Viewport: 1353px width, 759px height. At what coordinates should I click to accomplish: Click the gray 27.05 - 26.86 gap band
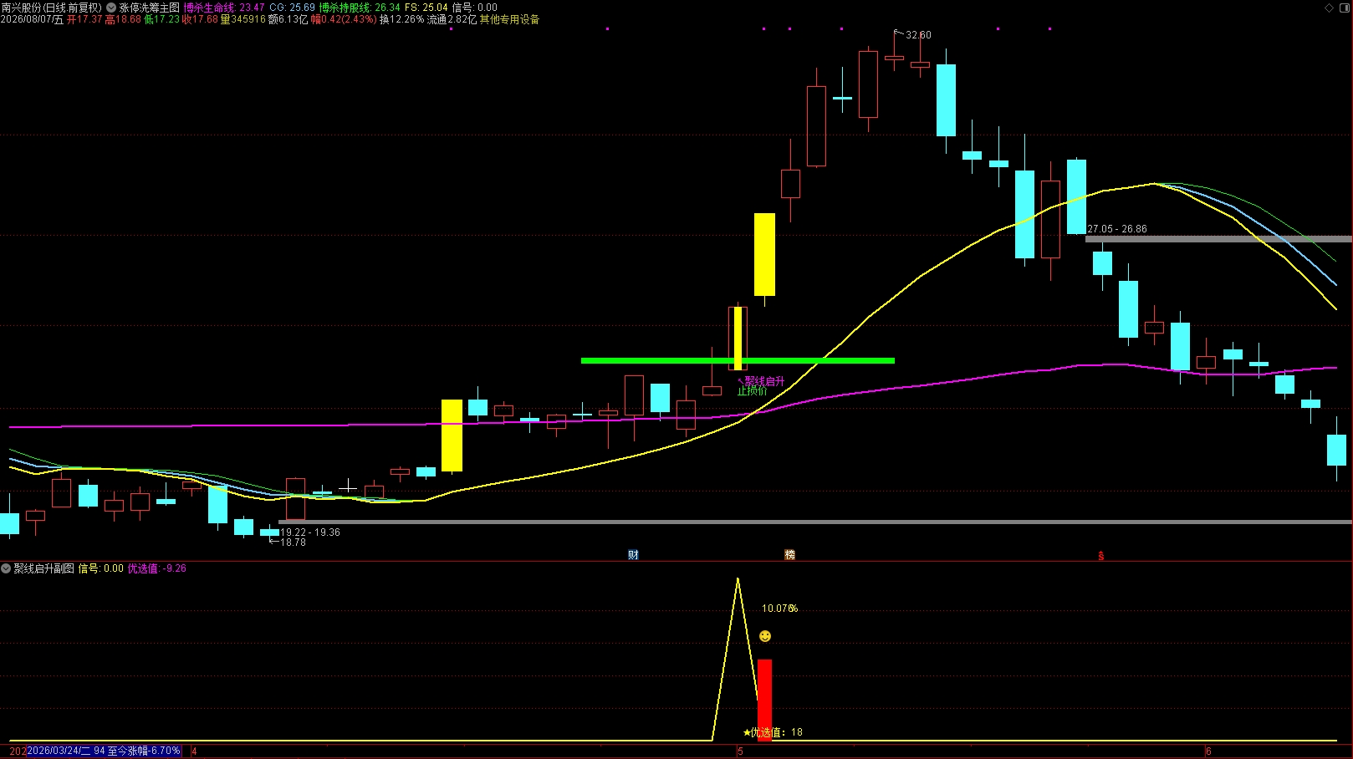1218,239
